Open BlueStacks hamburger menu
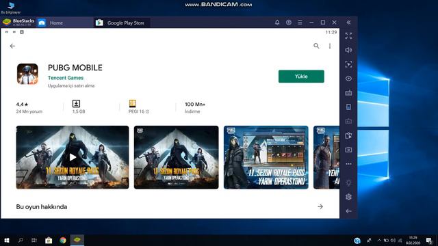This screenshot has width=438, height=246. [x=300, y=23]
